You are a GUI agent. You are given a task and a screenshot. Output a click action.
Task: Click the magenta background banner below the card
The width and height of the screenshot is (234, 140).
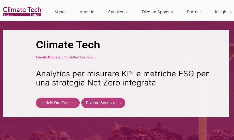click(117, 128)
